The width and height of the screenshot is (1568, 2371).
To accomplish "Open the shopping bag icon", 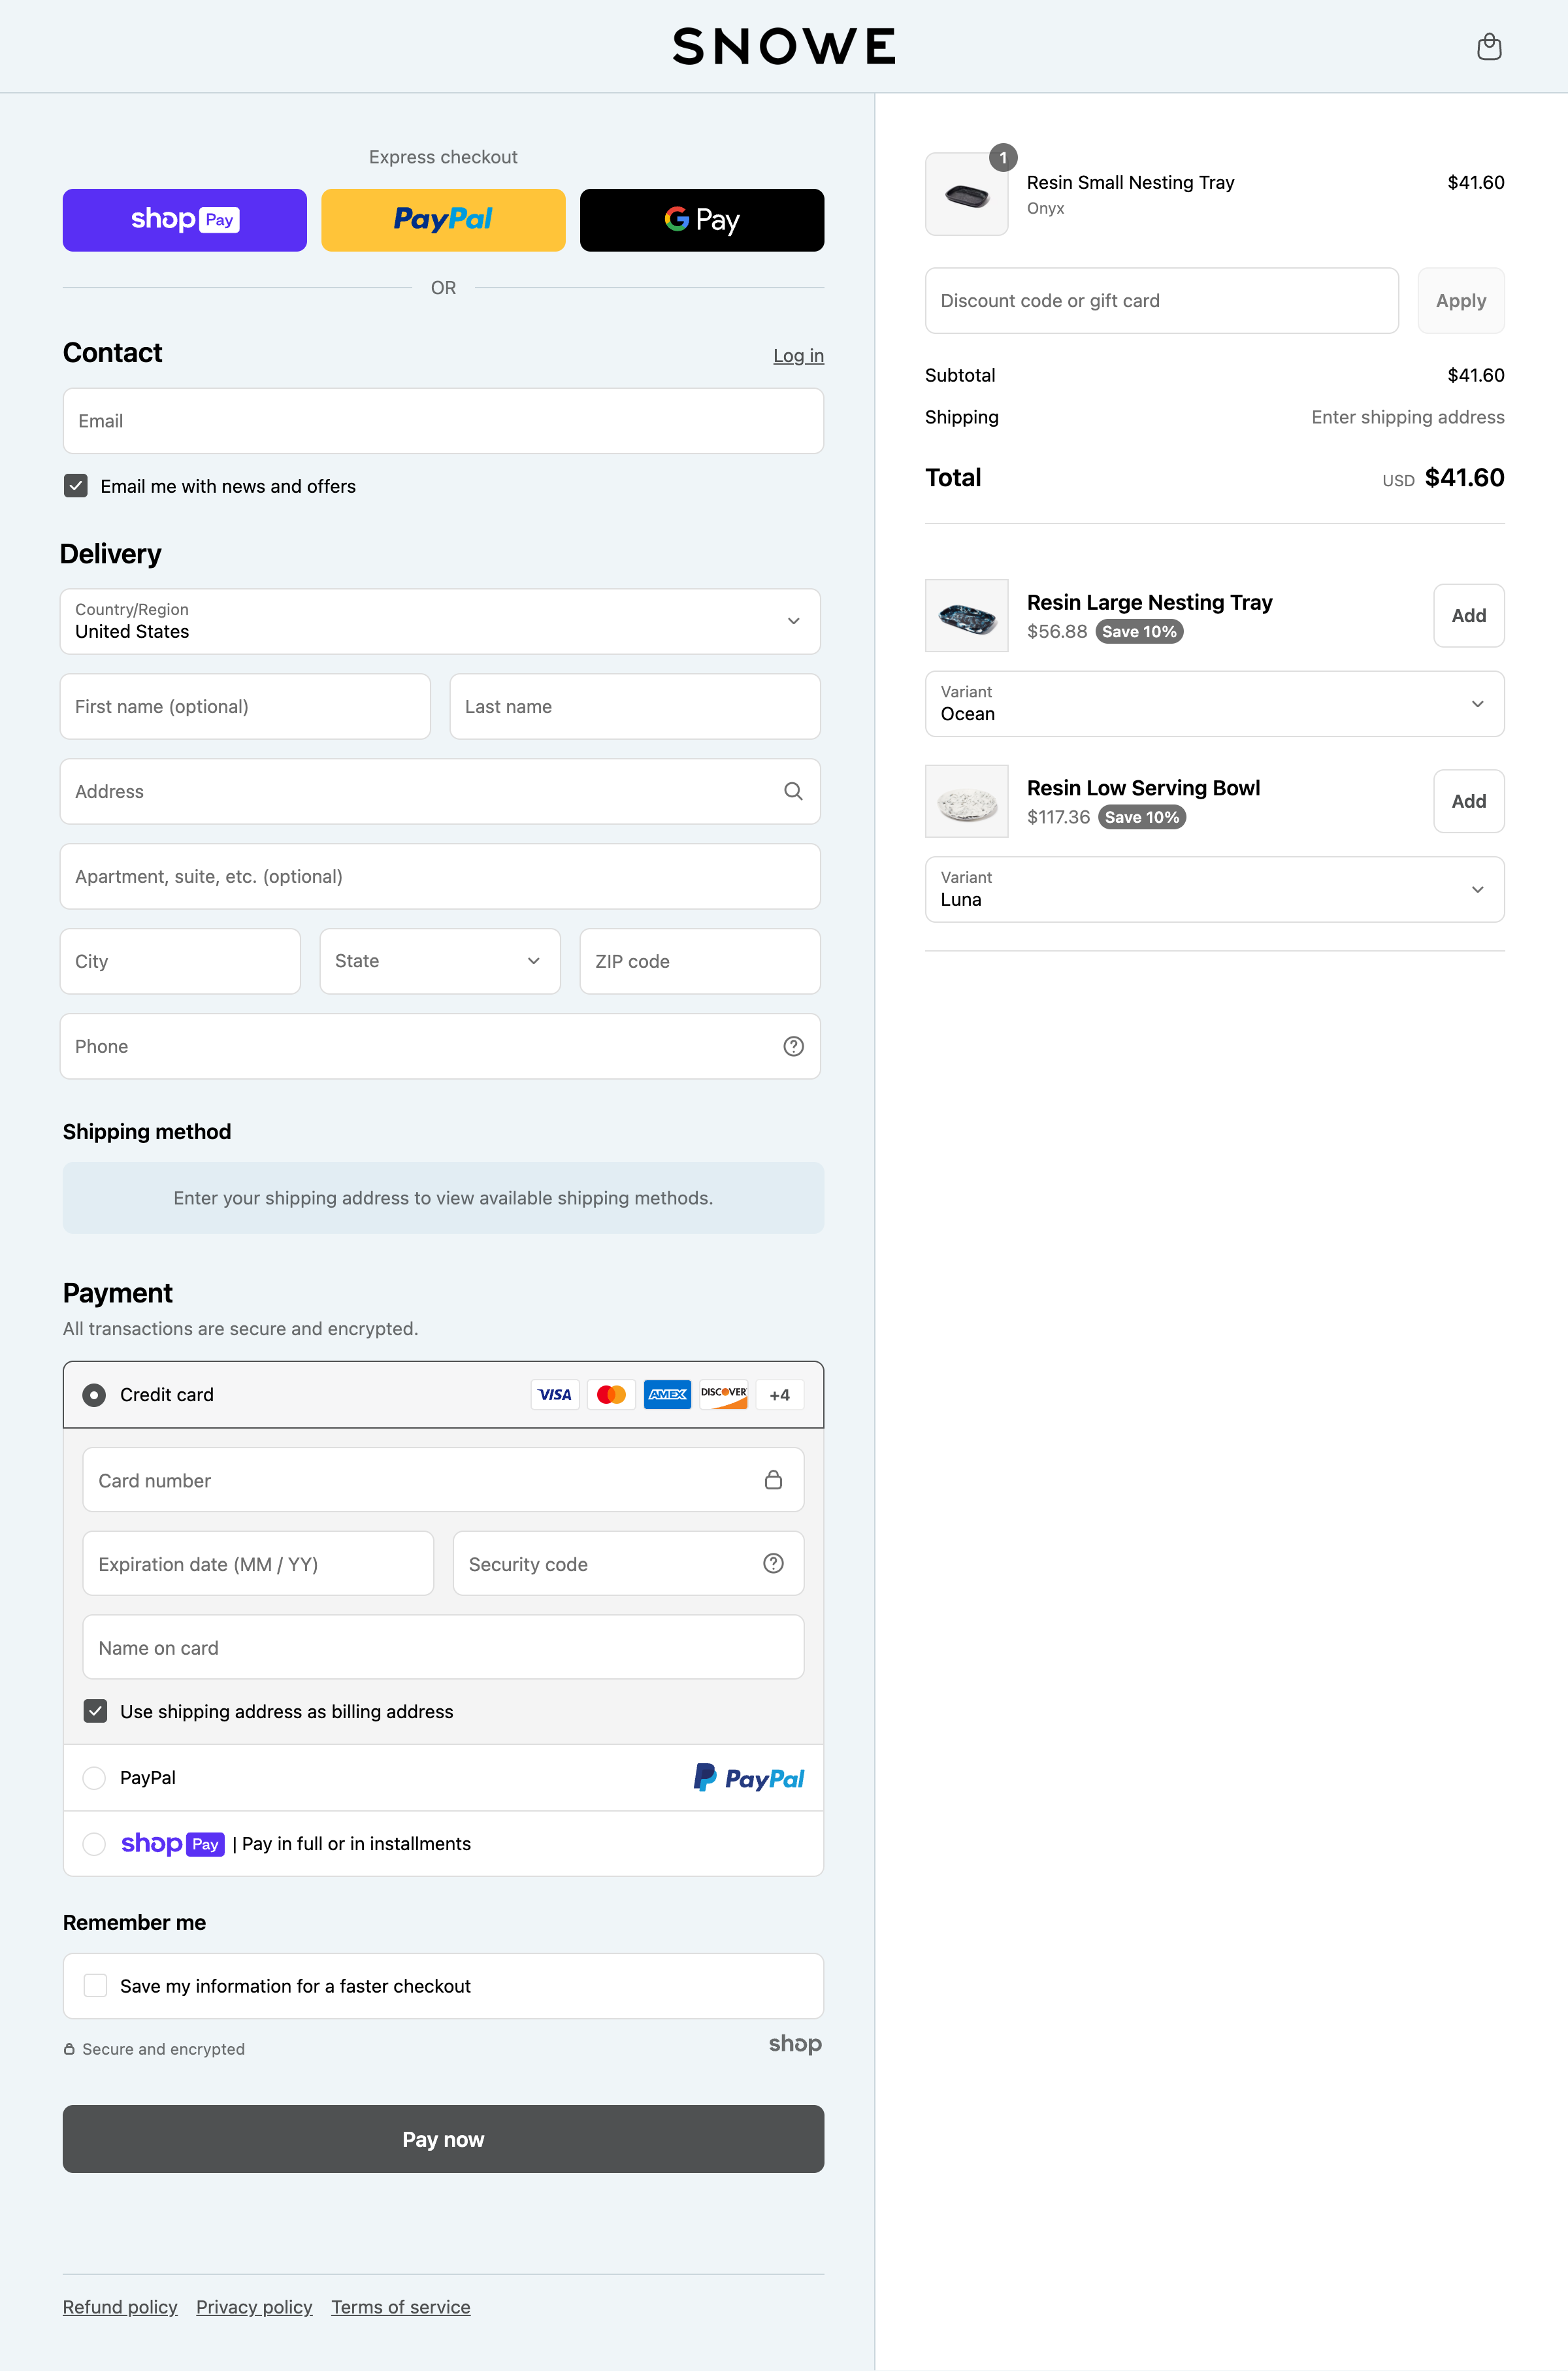I will pyautogui.click(x=1489, y=46).
